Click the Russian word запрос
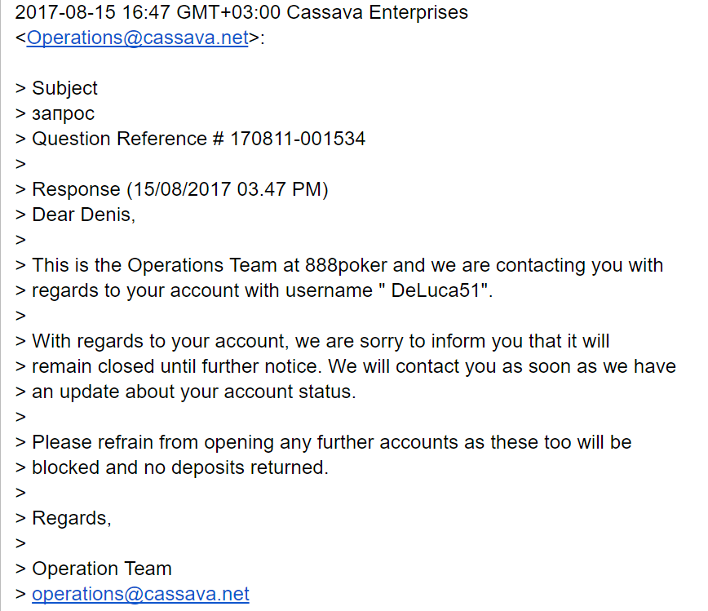The image size is (708, 611). tap(63, 113)
